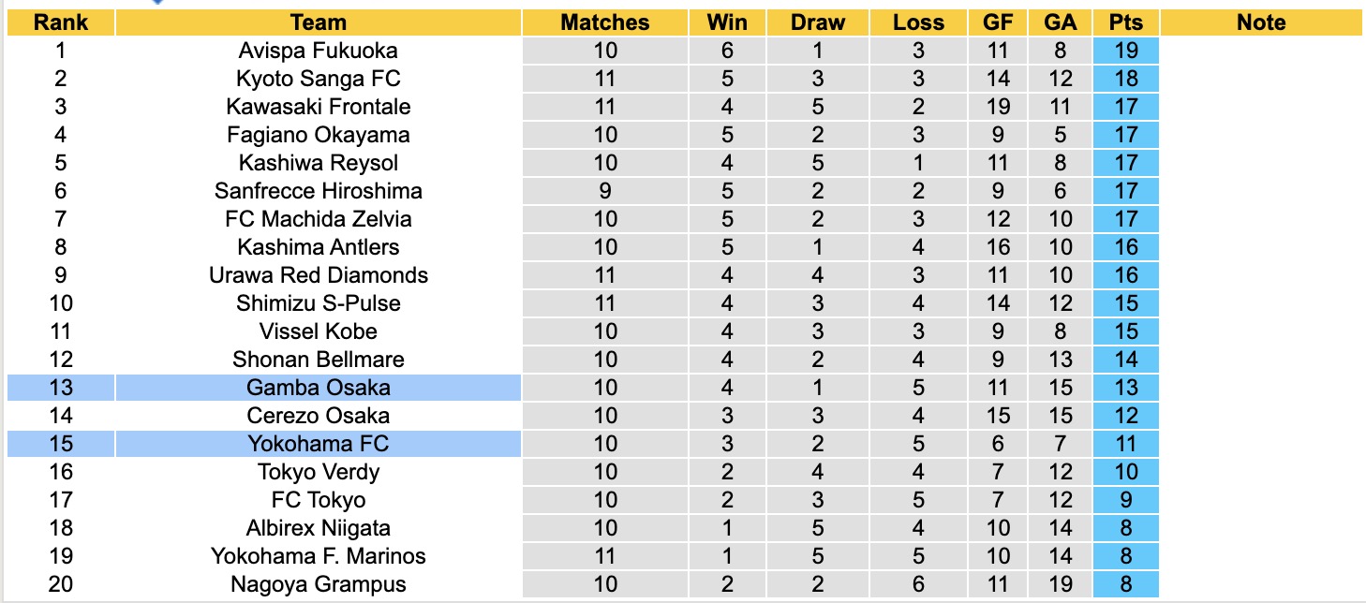Click the highlighted Gamba Osaka row name

[x=319, y=388]
